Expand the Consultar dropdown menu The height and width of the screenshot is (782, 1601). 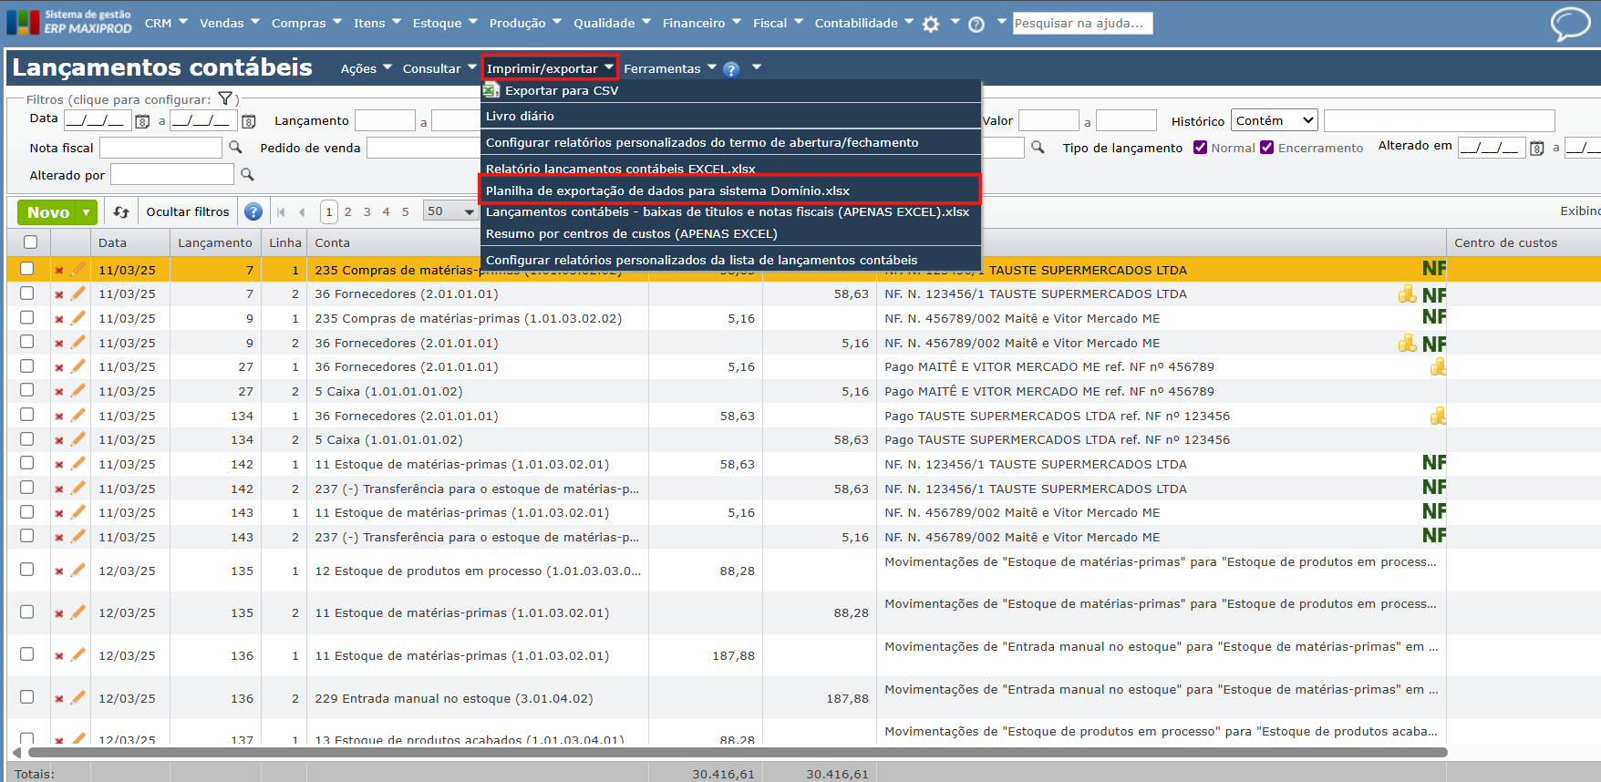[439, 68]
